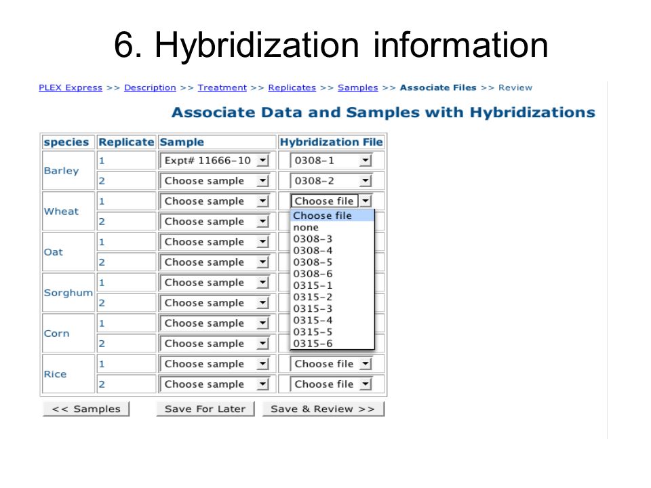Open Oat replicate 2 sample dropdown
The height and width of the screenshot is (488, 651).
coord(215,262)
